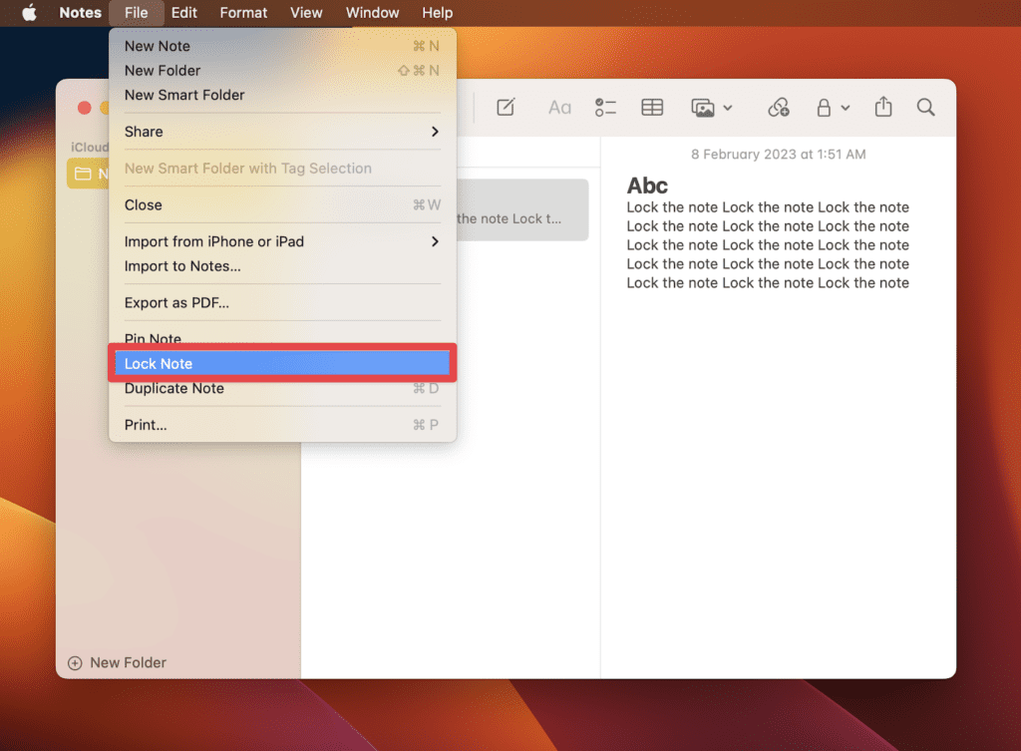This screenshot has height=751, width=1021.
Task: Select the note preview in notes list
Action: click(522, 209)
